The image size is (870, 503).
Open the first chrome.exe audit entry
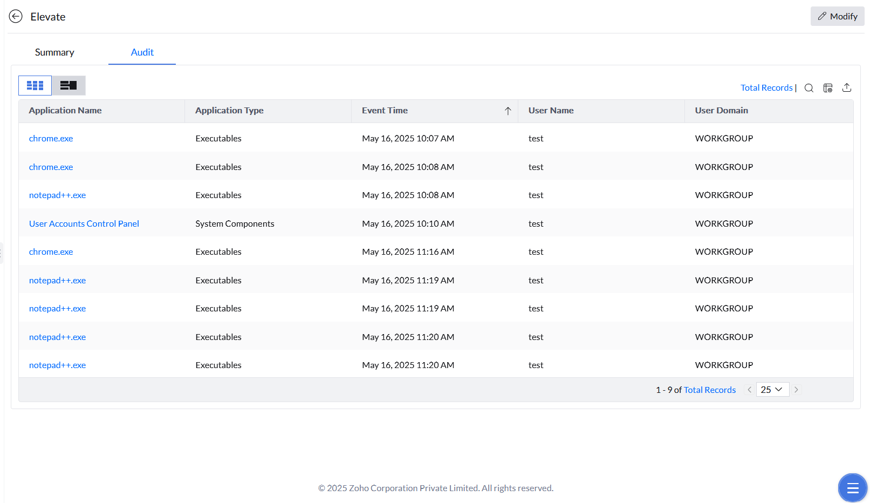[x=51, y=138]
